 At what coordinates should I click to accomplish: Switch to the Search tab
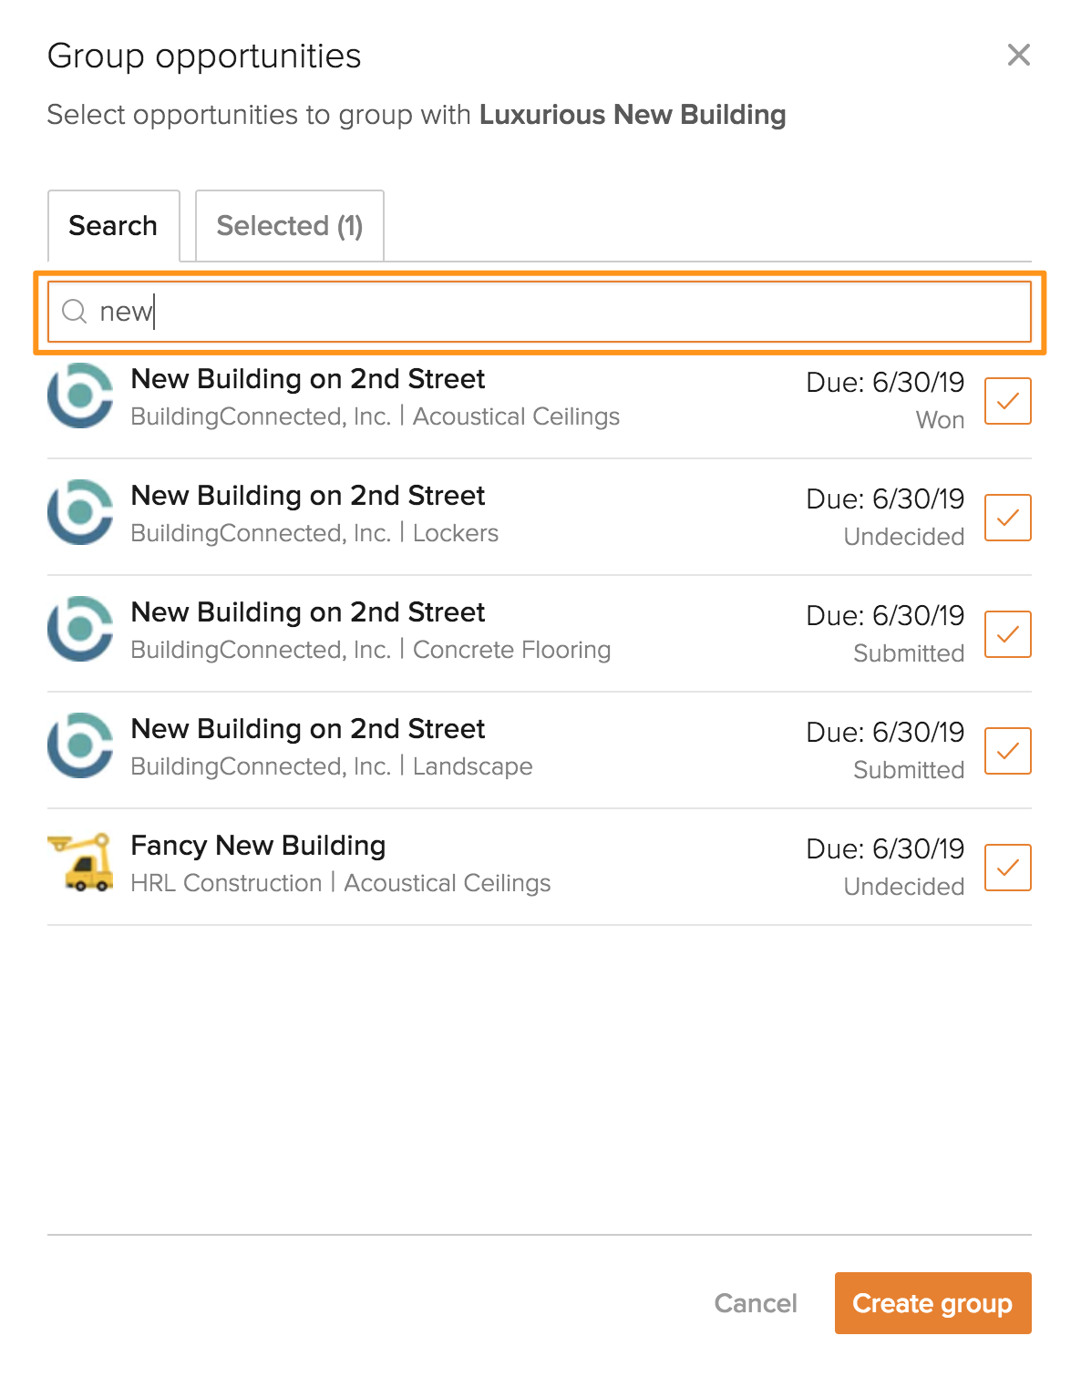(x=113, y=226)
